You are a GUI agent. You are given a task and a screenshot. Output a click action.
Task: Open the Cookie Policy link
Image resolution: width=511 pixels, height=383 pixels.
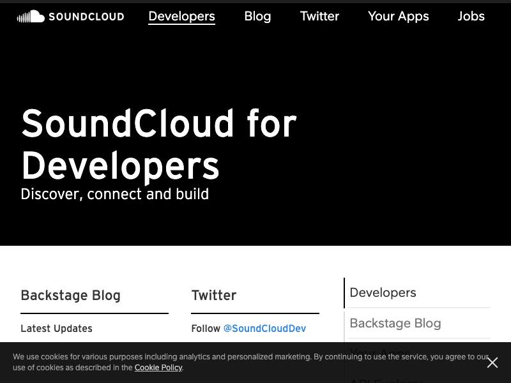click(158, 368)
